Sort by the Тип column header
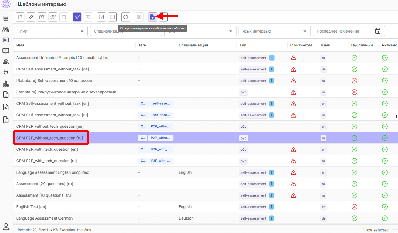398x233 pixels. tap(243, 45)
